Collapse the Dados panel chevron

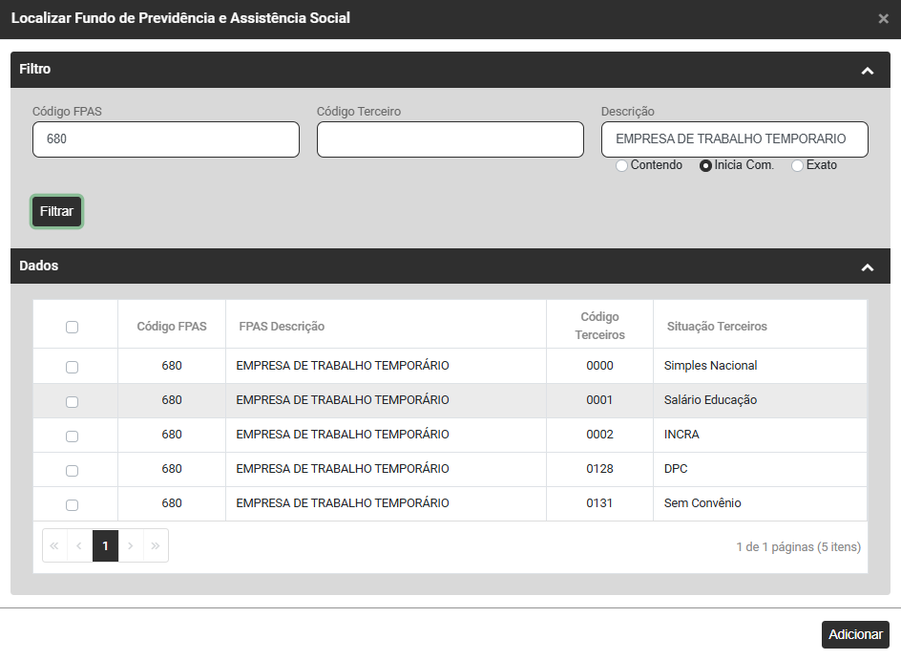tap(867, 267)
